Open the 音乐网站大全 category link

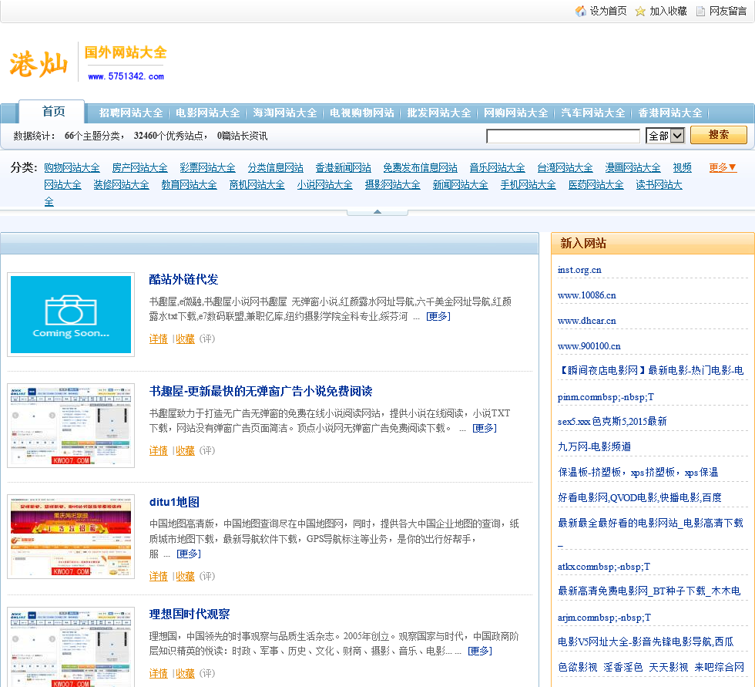click(498, 167)
